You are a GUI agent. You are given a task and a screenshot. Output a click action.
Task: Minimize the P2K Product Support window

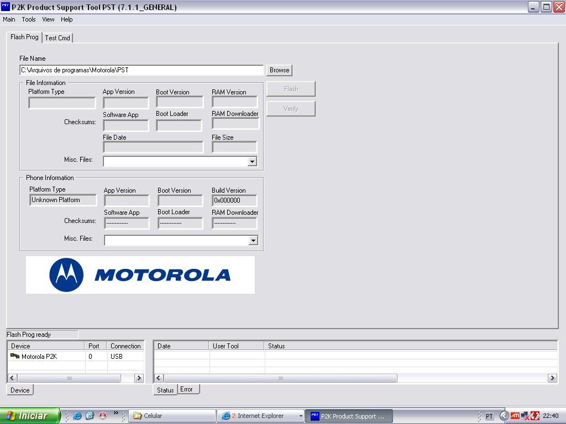533,7
